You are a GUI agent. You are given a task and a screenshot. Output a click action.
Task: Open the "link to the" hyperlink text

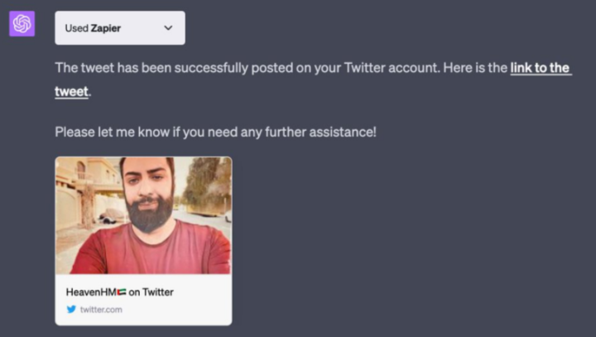coord(540,68)
